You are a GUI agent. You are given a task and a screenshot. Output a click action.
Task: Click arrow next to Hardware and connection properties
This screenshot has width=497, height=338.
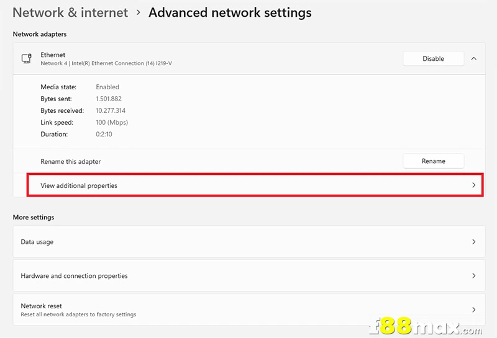(x=473, y=275)
